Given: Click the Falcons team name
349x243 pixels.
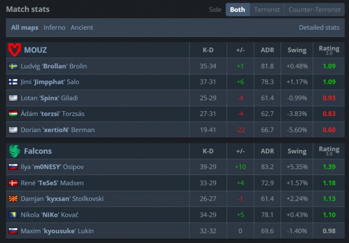Looking at the screenshot, I should pyautogui.click(x=38, y=151).
